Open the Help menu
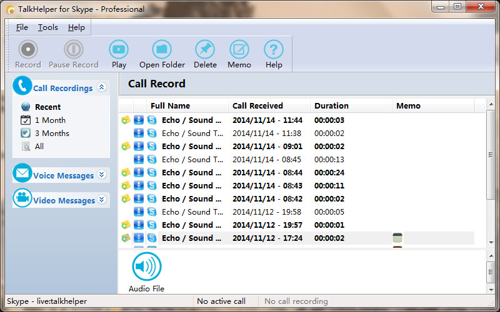Viewport: 500px width, 312px height. 76,27
